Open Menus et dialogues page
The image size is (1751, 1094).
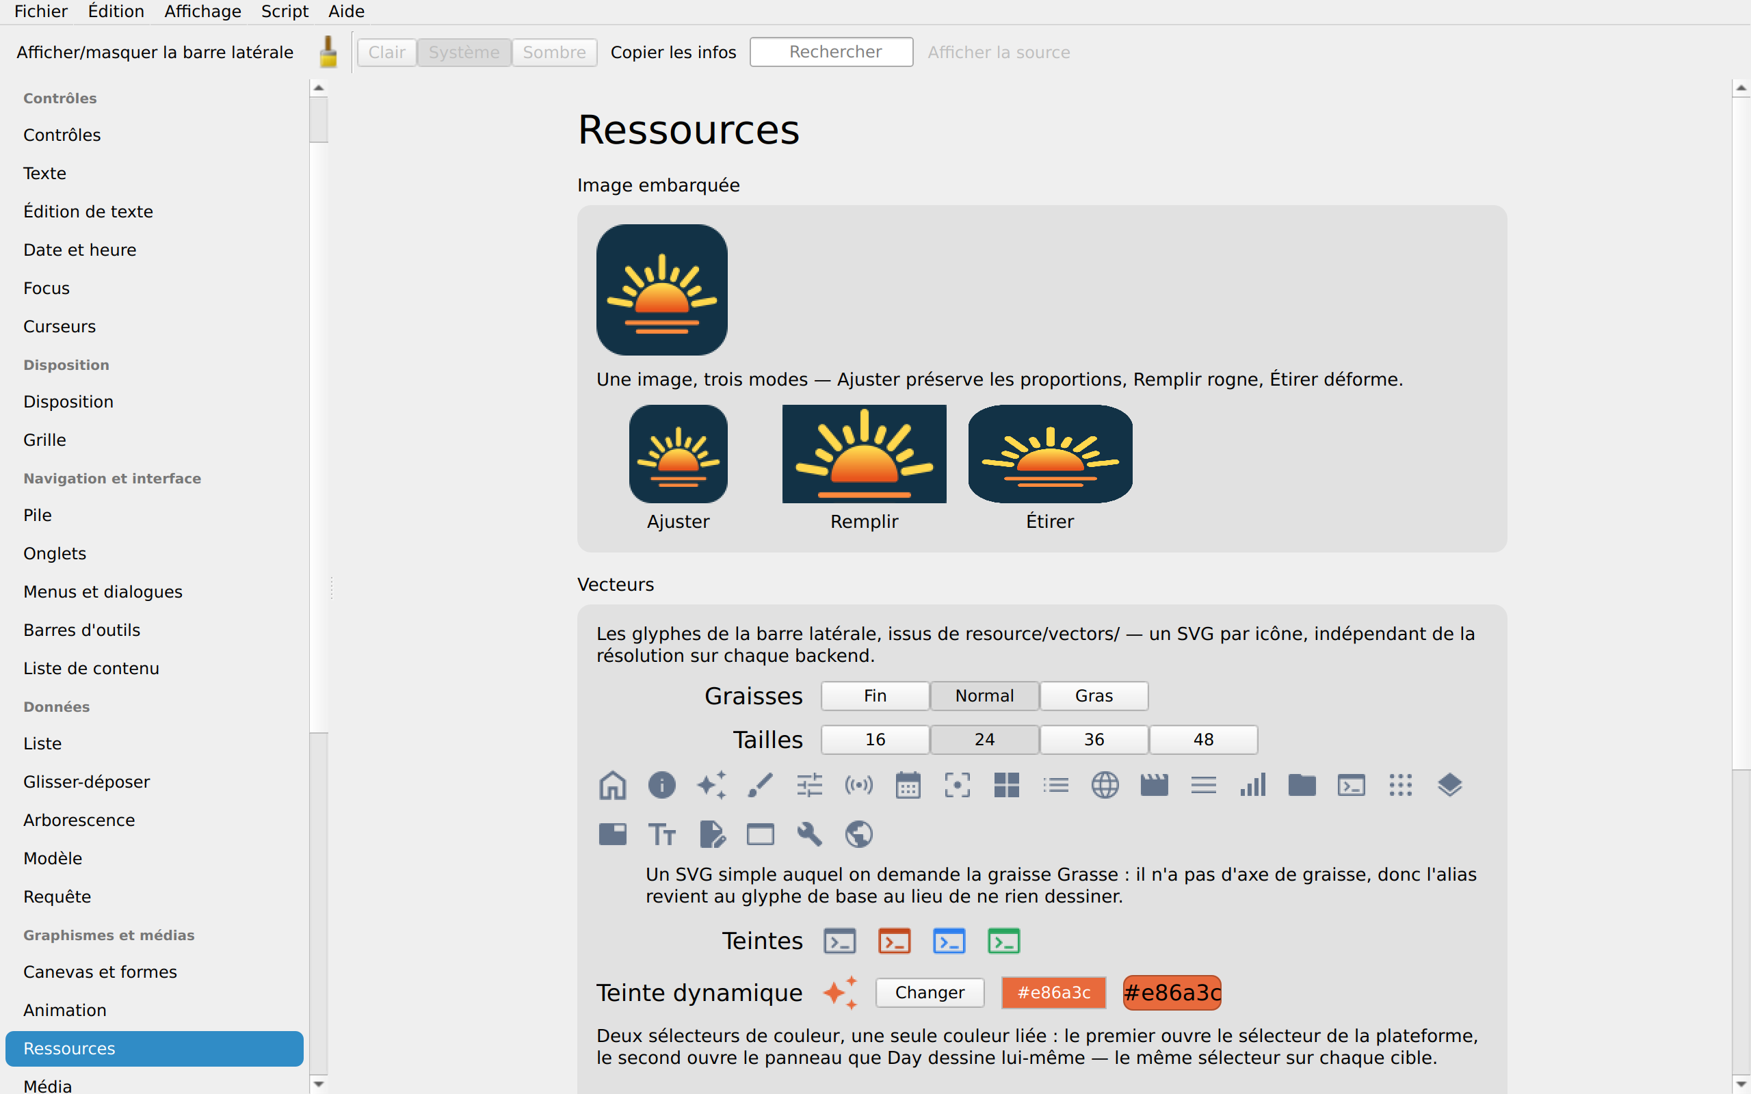pos(154,592)
